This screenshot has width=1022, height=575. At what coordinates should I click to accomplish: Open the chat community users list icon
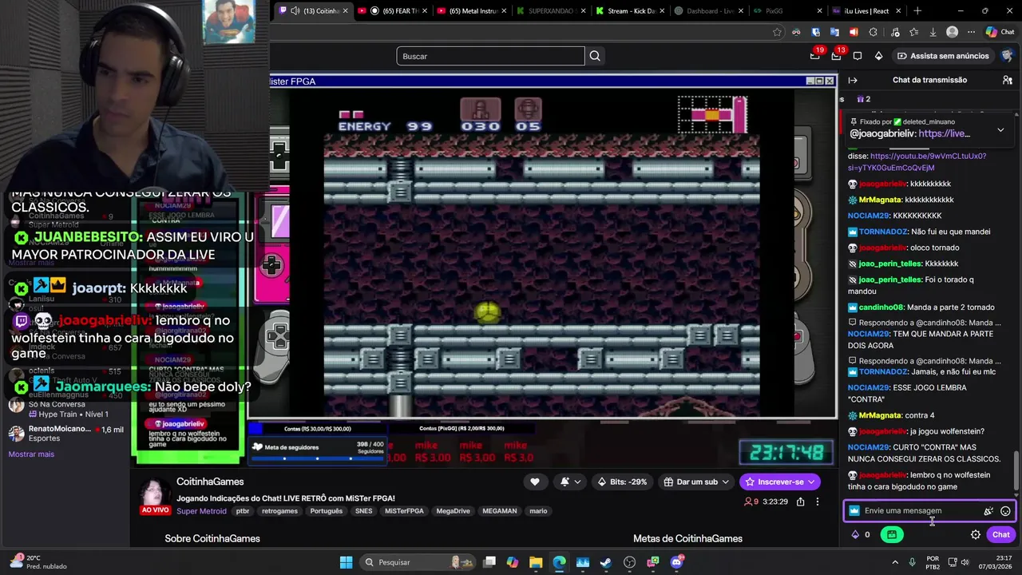click(x=1008, y=80)
